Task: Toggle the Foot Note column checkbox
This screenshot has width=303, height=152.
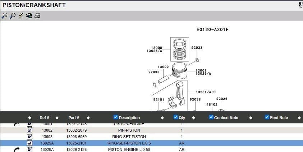Action: tap(267, 117)
